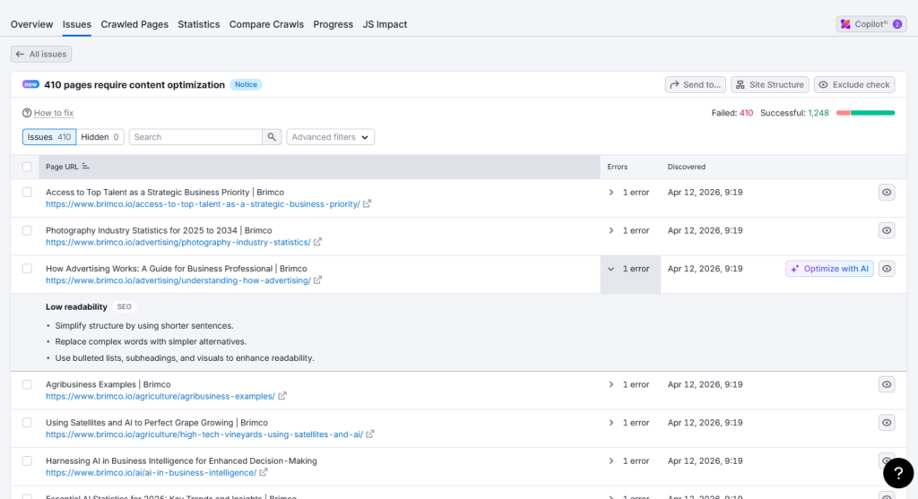Open external link icon for access-to-top-talent URL
The height and width of the screenshot is (499, 918).
[367, 204]
